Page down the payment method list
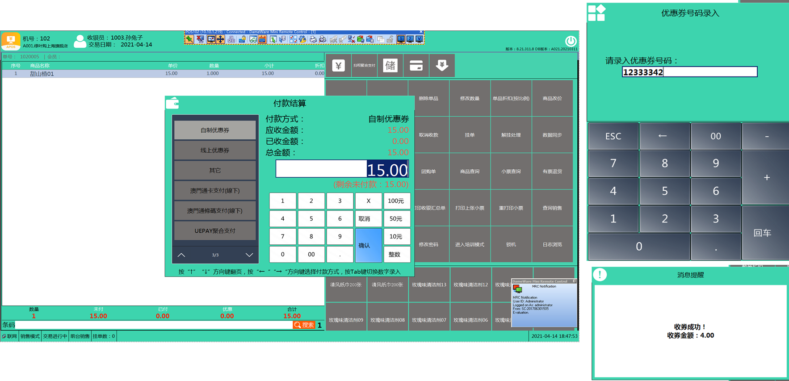 [249, 255]
